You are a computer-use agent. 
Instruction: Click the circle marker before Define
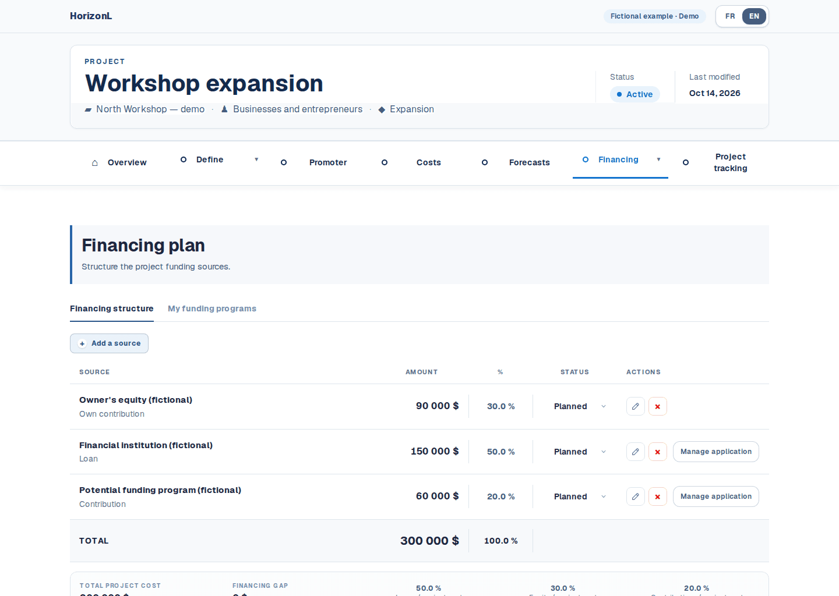tap(184, 159)
